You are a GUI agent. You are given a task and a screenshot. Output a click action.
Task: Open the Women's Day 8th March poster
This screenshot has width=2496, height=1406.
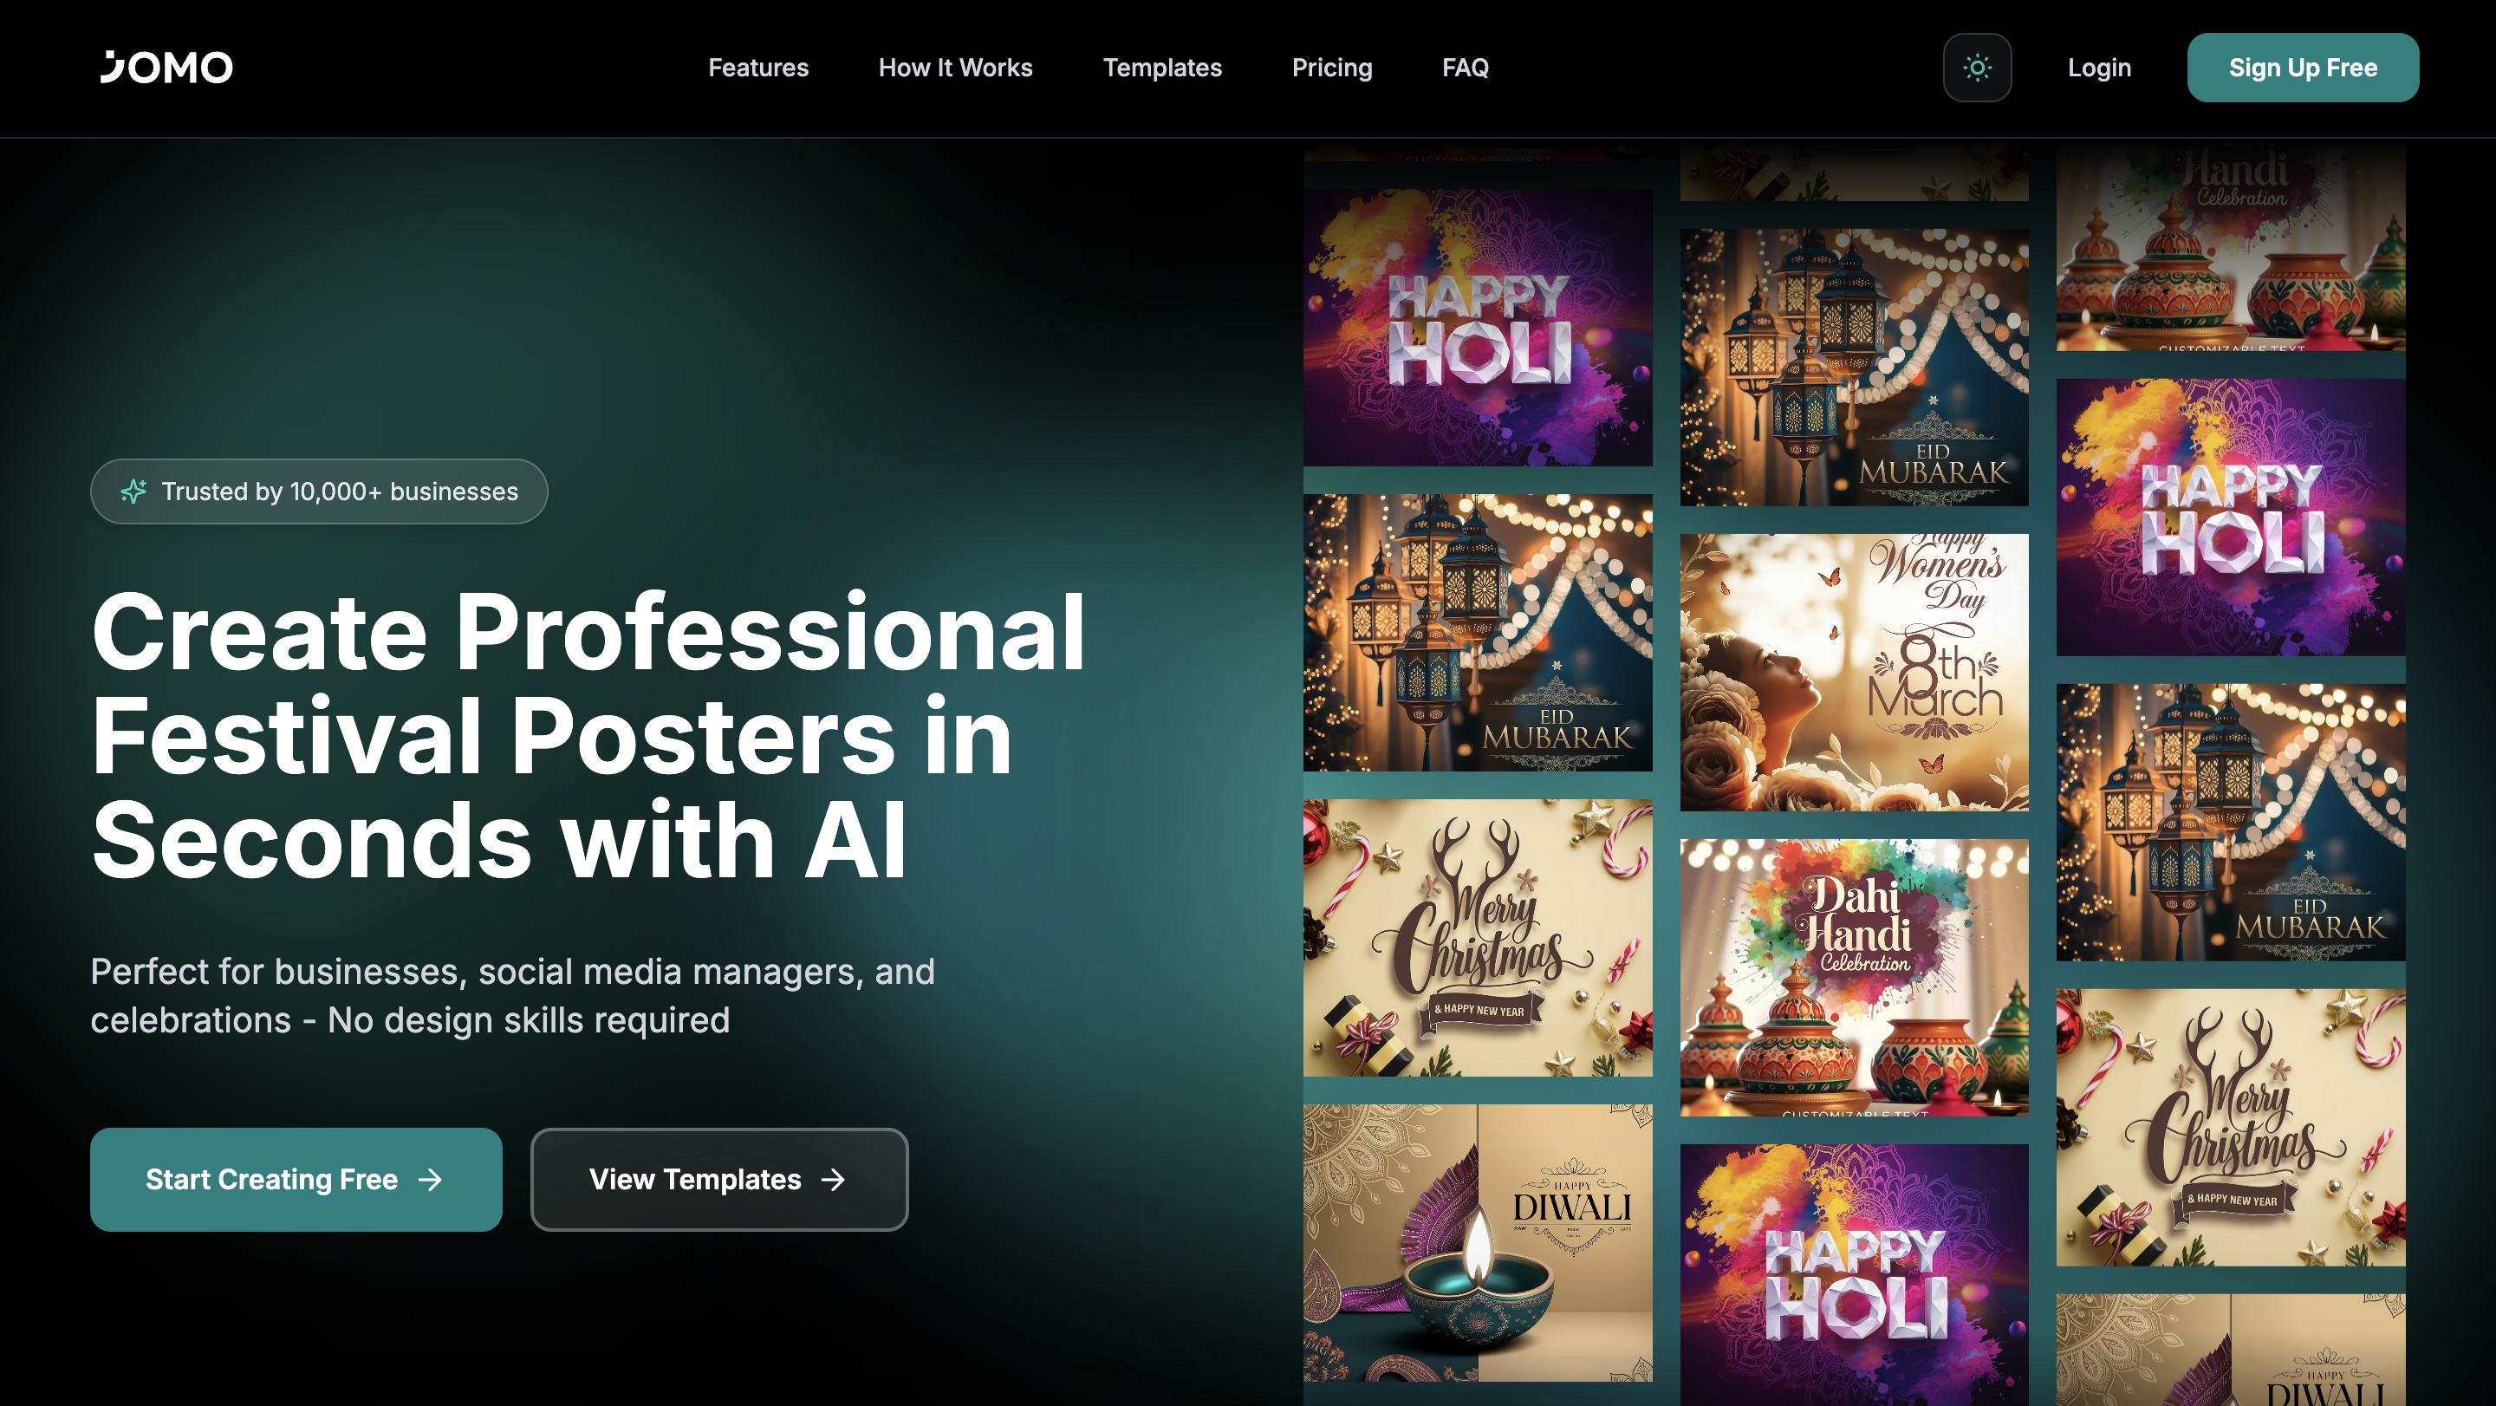point(1854,672)
